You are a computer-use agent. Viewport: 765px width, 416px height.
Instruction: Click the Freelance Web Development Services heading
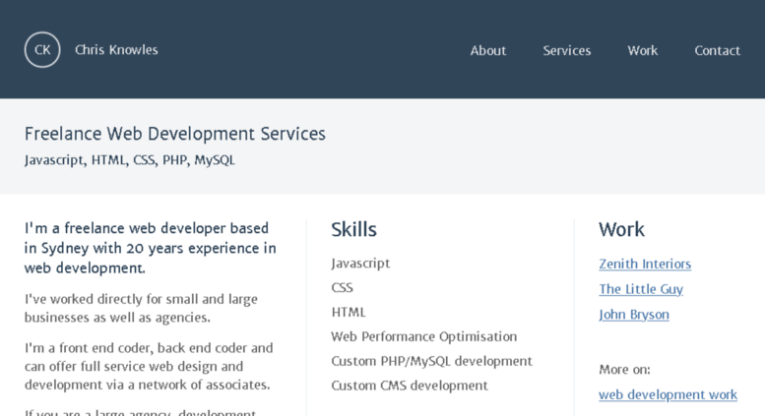(174, 134)
